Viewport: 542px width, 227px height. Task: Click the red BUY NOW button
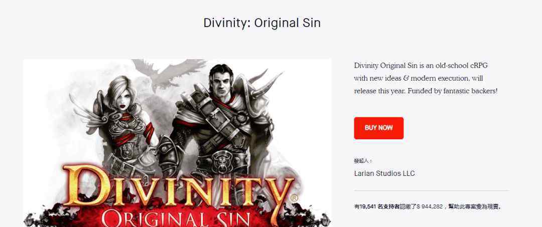(378, 128)
